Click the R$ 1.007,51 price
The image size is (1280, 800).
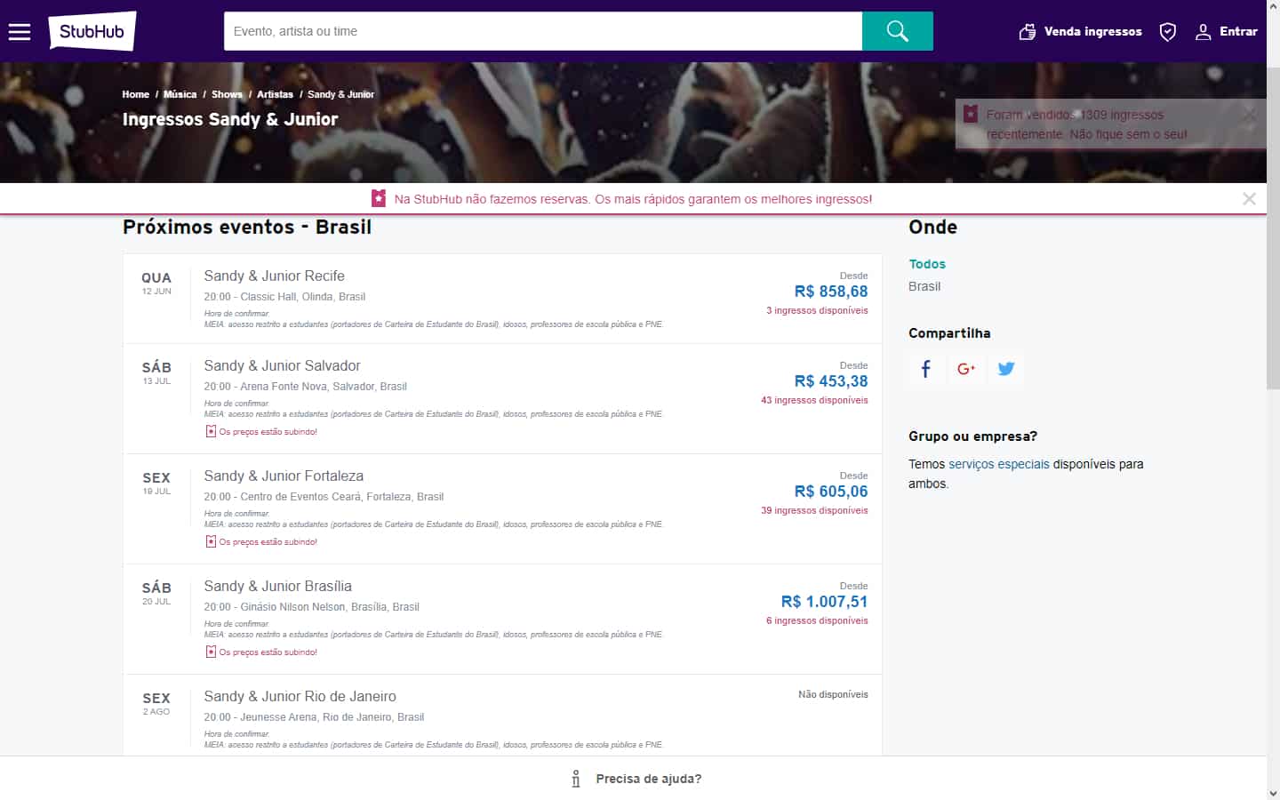click(x=824, y=602)
